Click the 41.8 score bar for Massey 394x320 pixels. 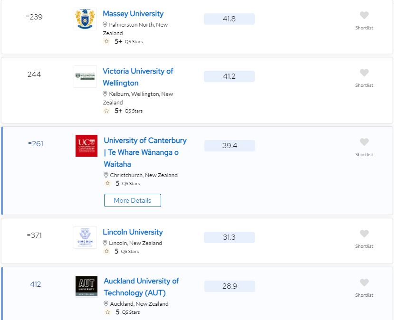pos(229,19)
